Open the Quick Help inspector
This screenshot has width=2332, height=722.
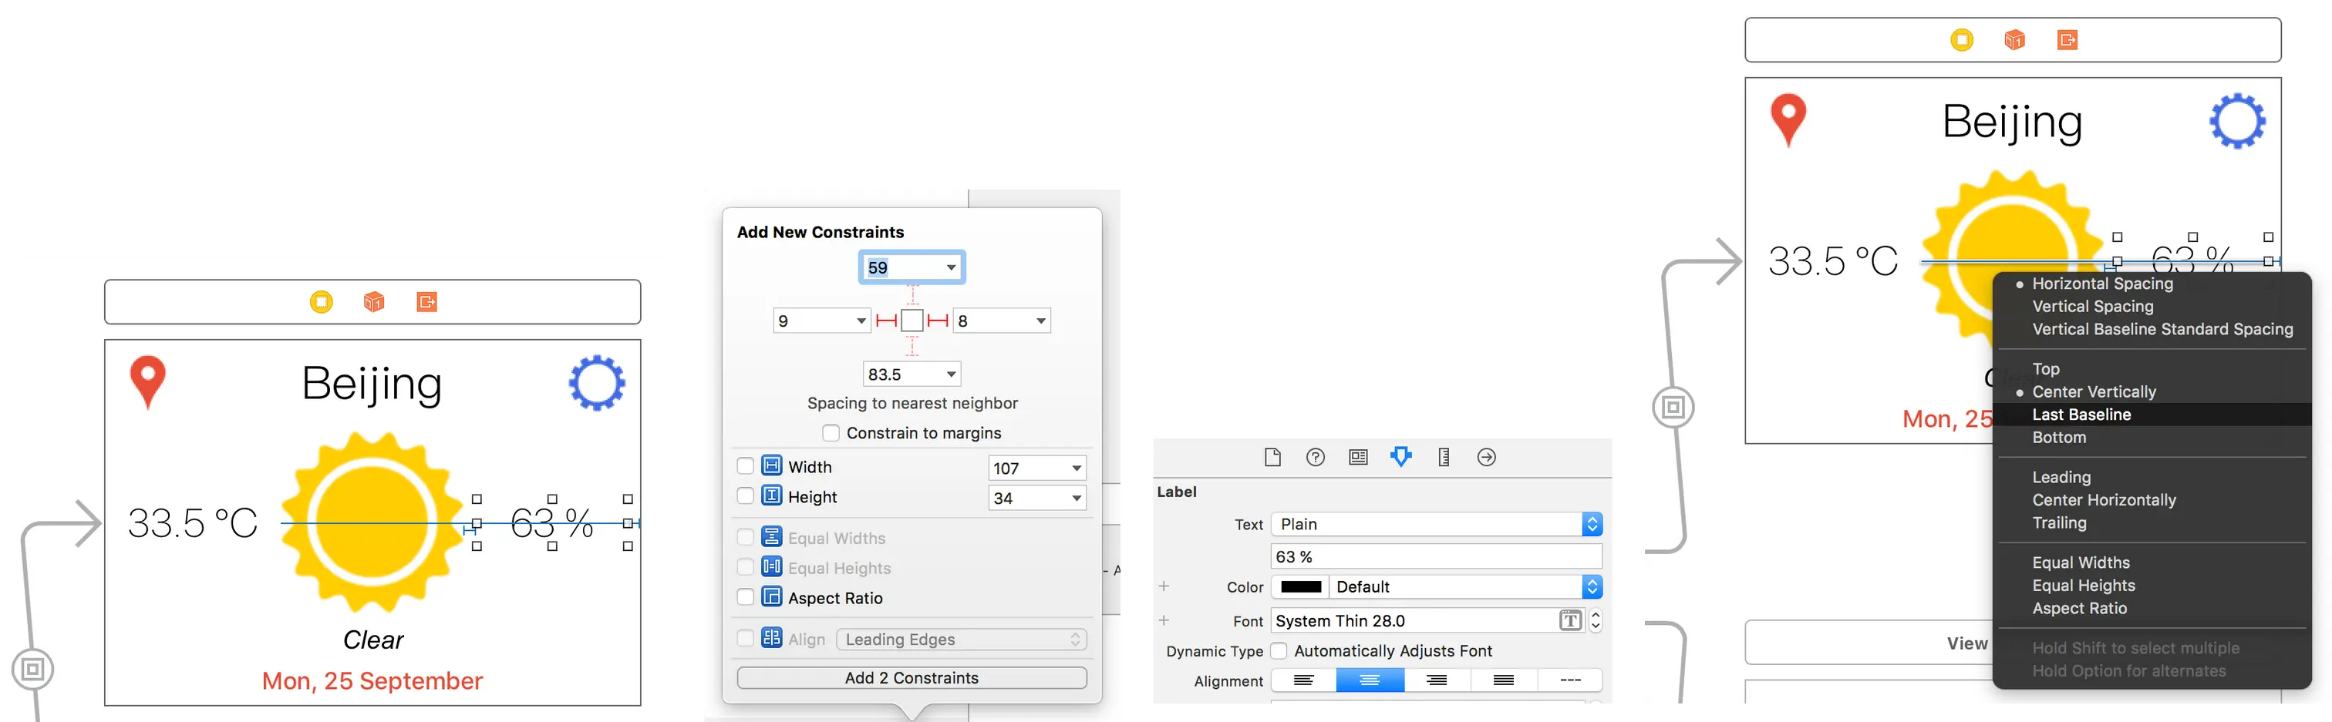coord(1316,457)
